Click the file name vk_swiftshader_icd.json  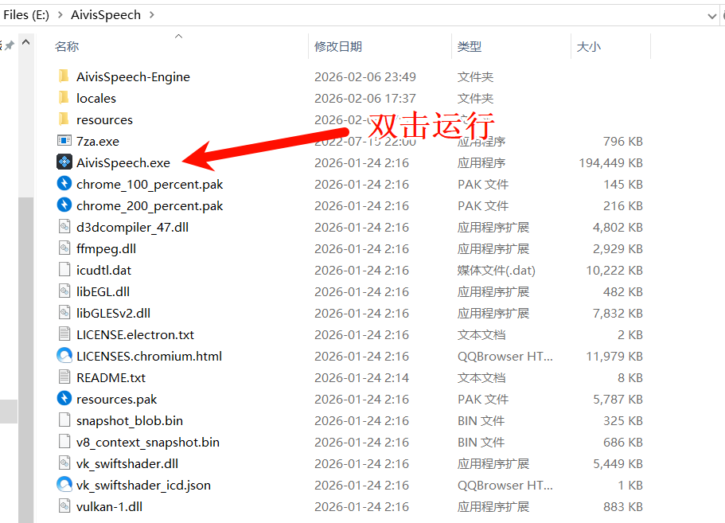tap(143, 486)
